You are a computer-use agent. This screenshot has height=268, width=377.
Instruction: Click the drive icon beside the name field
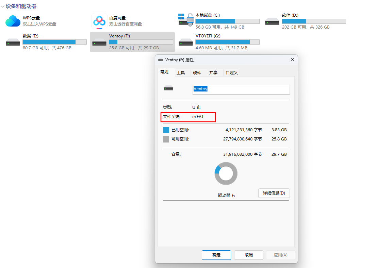168,89
